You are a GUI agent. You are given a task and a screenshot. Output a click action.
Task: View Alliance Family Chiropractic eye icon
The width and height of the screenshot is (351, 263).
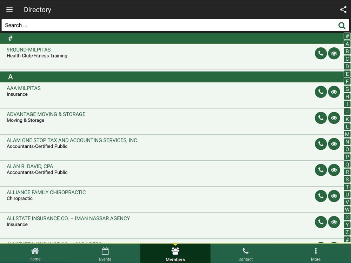(x=334, y=196)
